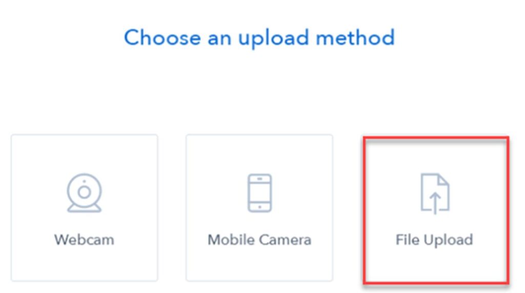Choose the Mobile Camera upload card
Image resolution: width=525 pixels, height=293 pixels.
[x=259, y=208]
